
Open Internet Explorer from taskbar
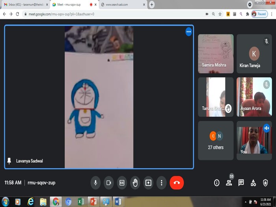pos(31,202)
